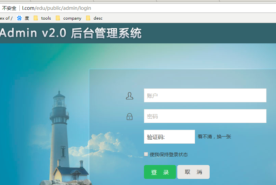This screenshot has height=185, width=276.
Task: Focus the 密码 password input field
Action: click(205, 116)
